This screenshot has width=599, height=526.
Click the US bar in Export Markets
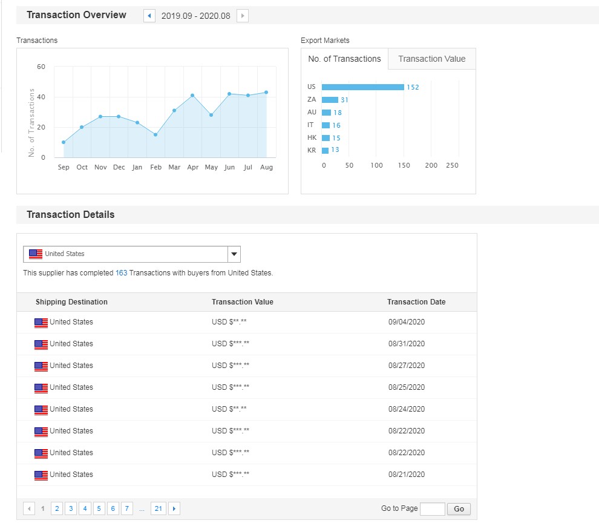pos(362,87)
